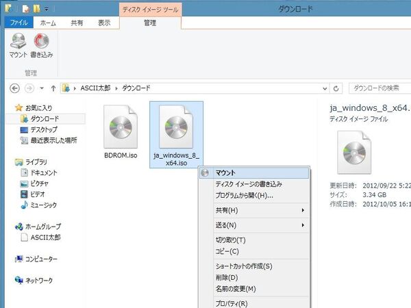Choose 名前の変更(M) in context menu

point(254,289)
